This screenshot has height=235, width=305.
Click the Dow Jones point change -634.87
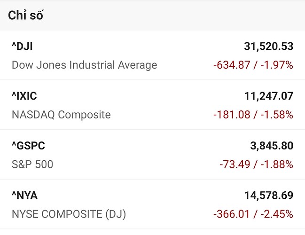232,65
